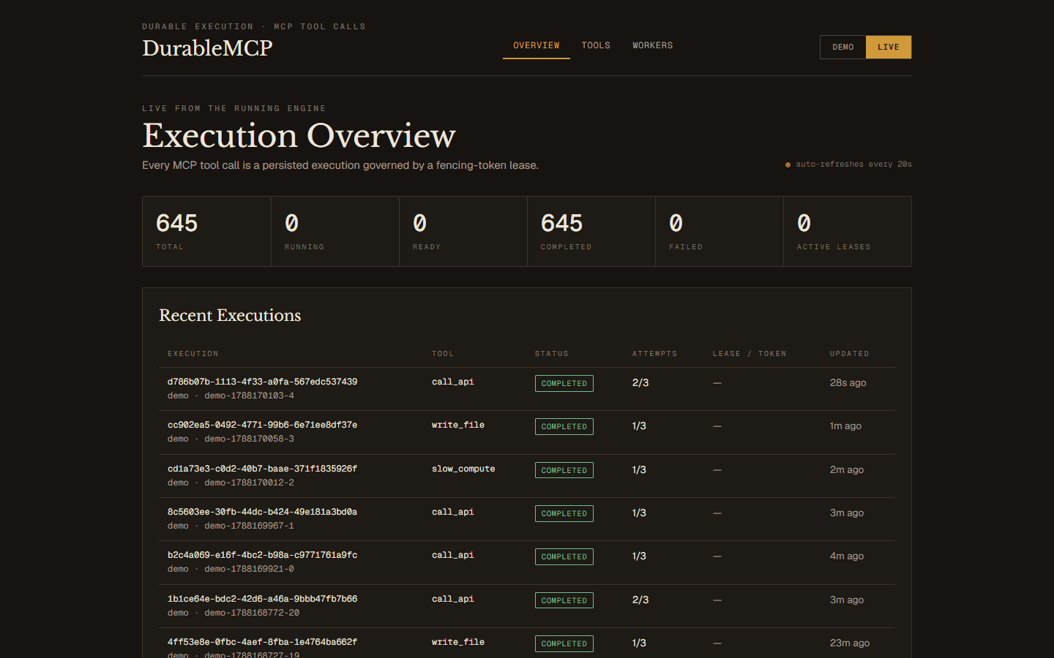The image size is (1054, 658).
Task: Click the Attempts column header
Action: pos(655,354)
